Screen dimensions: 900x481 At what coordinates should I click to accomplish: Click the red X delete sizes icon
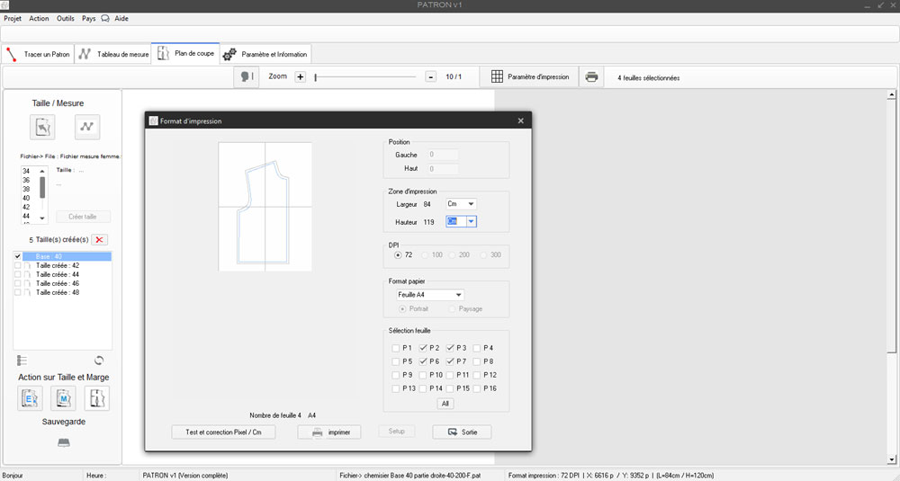[x=100, y=239]
